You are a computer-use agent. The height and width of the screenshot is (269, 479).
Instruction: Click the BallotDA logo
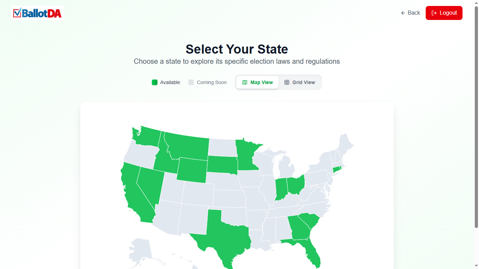pyautogui.click(x=38, y=13)
